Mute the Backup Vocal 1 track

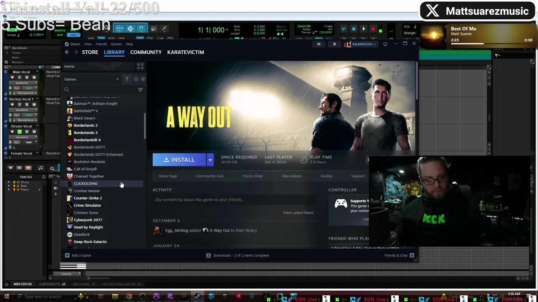point(34,104)
